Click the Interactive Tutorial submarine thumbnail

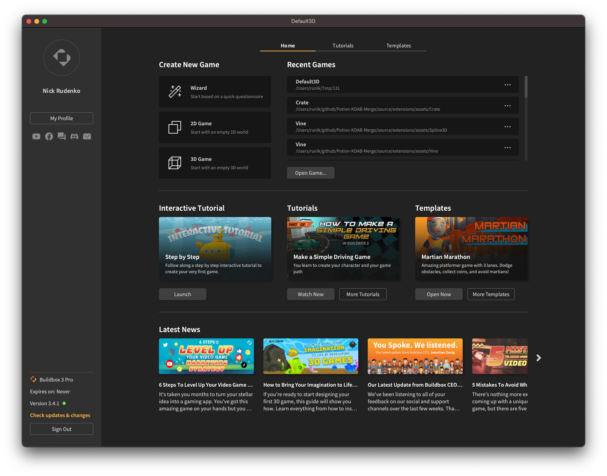215,249
